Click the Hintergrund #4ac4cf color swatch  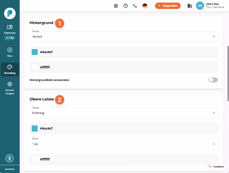[x=35, y=52]
